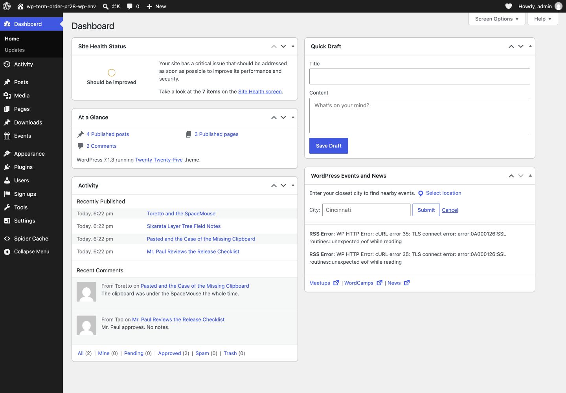Click the heart icon in the admin bar
This screenshot has width=566, height=393.
click(x=509, y=6)
